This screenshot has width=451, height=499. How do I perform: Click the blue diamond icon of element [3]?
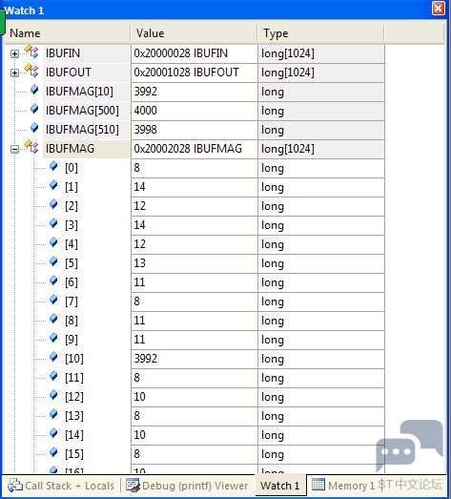pos(53,223)
